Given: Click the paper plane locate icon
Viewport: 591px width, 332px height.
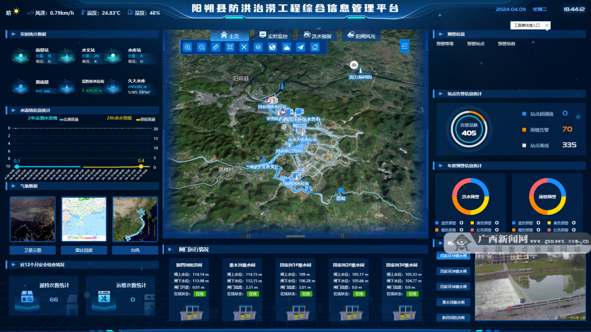Looking at the screenshot, I should click(x=300, y=47).
